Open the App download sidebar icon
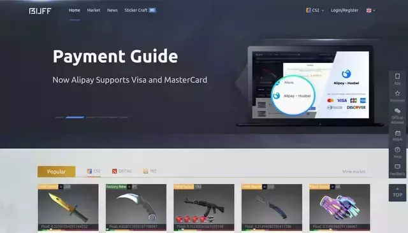This screenshot has width=408, height=233. [397, 79]
